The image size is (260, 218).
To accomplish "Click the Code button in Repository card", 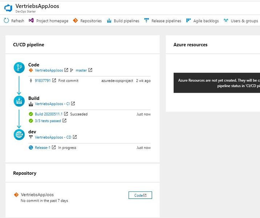I will click(x=140, y=195).
